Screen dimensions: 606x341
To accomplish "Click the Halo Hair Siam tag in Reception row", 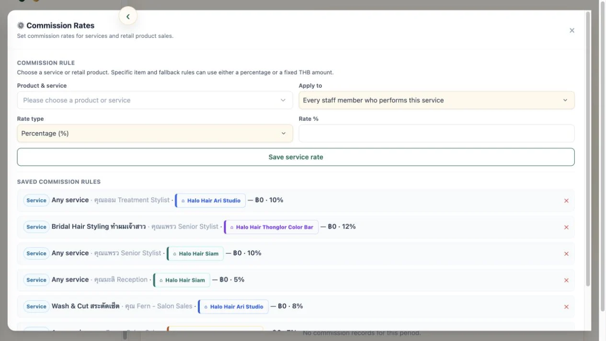I will (182, 280).
